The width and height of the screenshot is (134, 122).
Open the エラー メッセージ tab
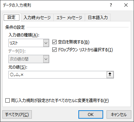[x=69, y=18]
